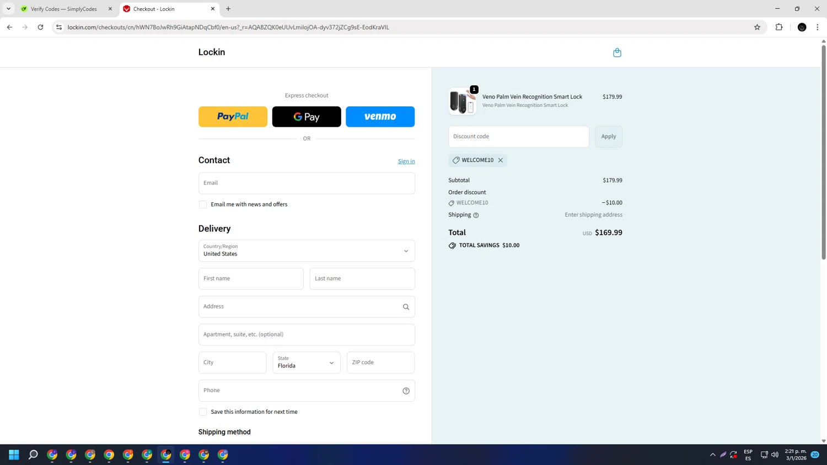Select the Checkout - Lockin tab

(x=168, y=9)
